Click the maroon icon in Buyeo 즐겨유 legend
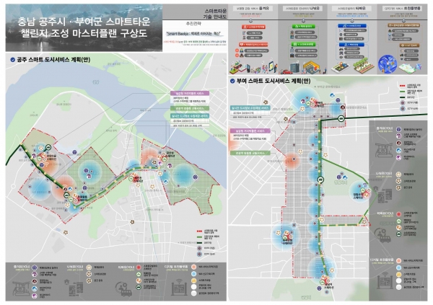This screenshot has width=433, height=305. (399, 143)
